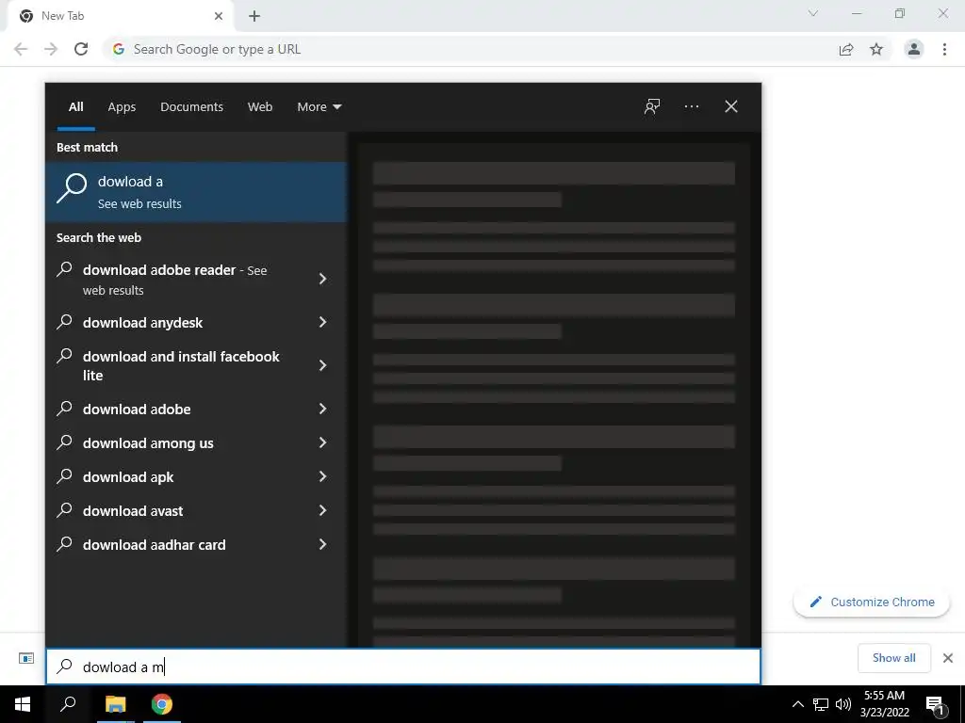Expand arrow for download avast
This screenshot has height=723, width=965.
coord(322,510)
